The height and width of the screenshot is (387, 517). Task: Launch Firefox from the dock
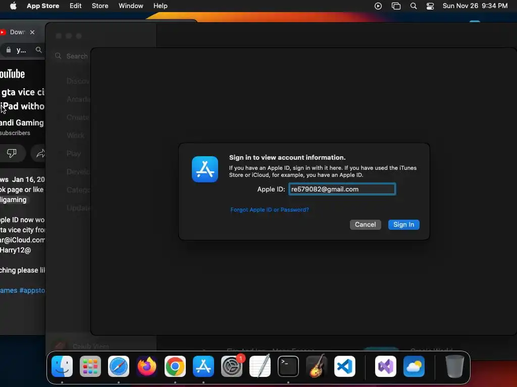click(147, 366)
